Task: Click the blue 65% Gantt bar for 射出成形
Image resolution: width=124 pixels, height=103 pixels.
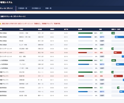Action: coord(122,92)
